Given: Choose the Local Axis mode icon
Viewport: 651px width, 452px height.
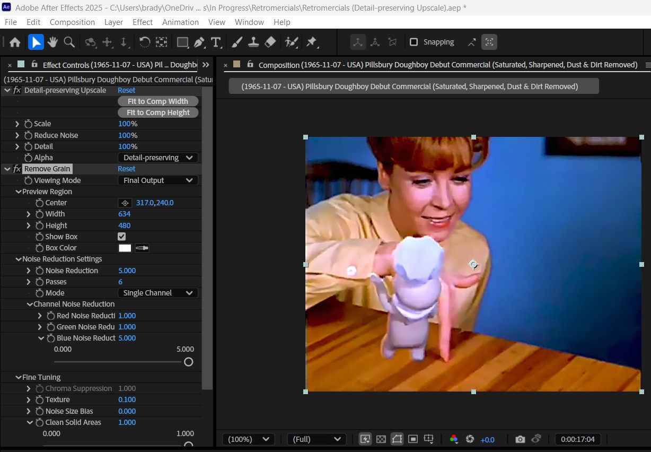Looking at the screenshot, I should click(x=358, y=42).
